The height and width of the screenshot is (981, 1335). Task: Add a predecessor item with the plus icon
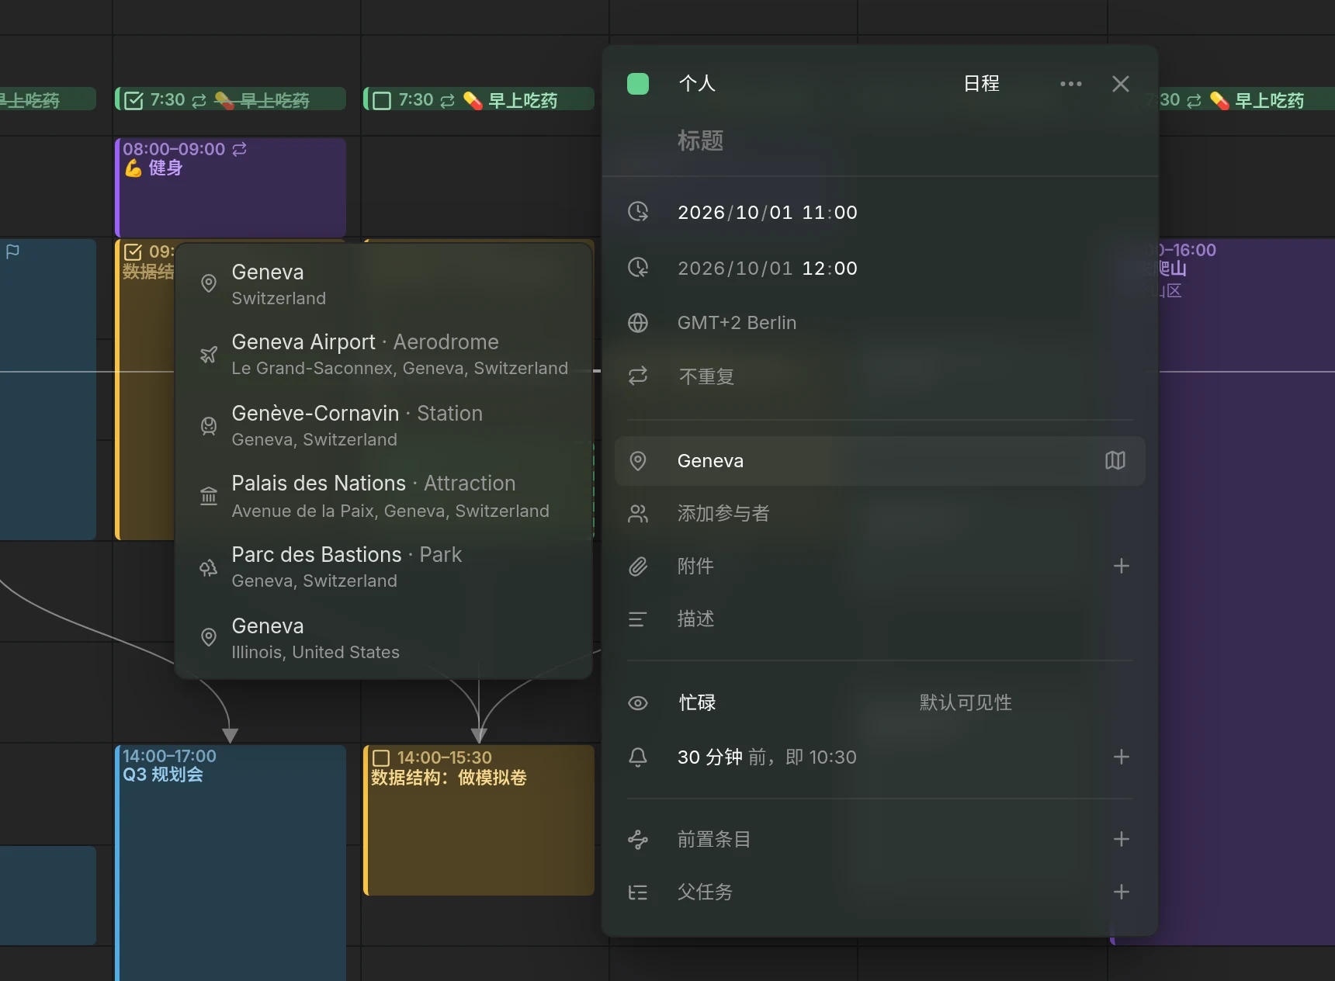click(1121, 839)
